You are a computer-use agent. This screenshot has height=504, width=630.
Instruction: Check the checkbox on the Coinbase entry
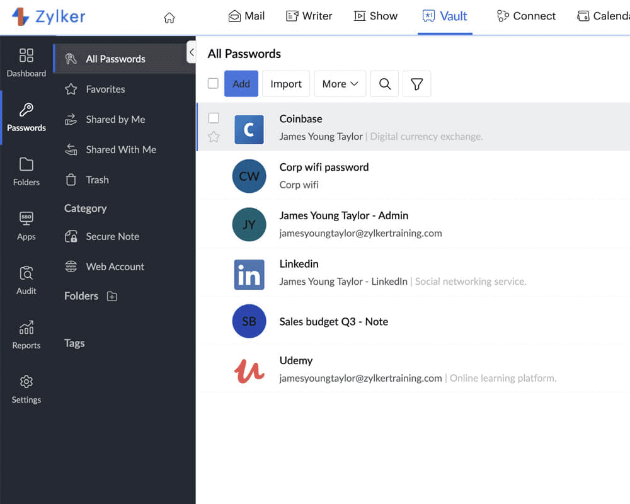[x=212, y=118]
